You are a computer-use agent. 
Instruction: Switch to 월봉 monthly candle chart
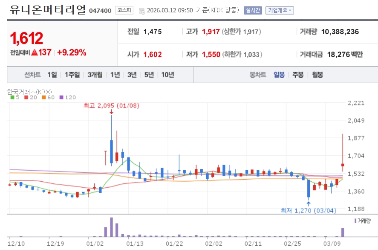[x=317, y=75]
